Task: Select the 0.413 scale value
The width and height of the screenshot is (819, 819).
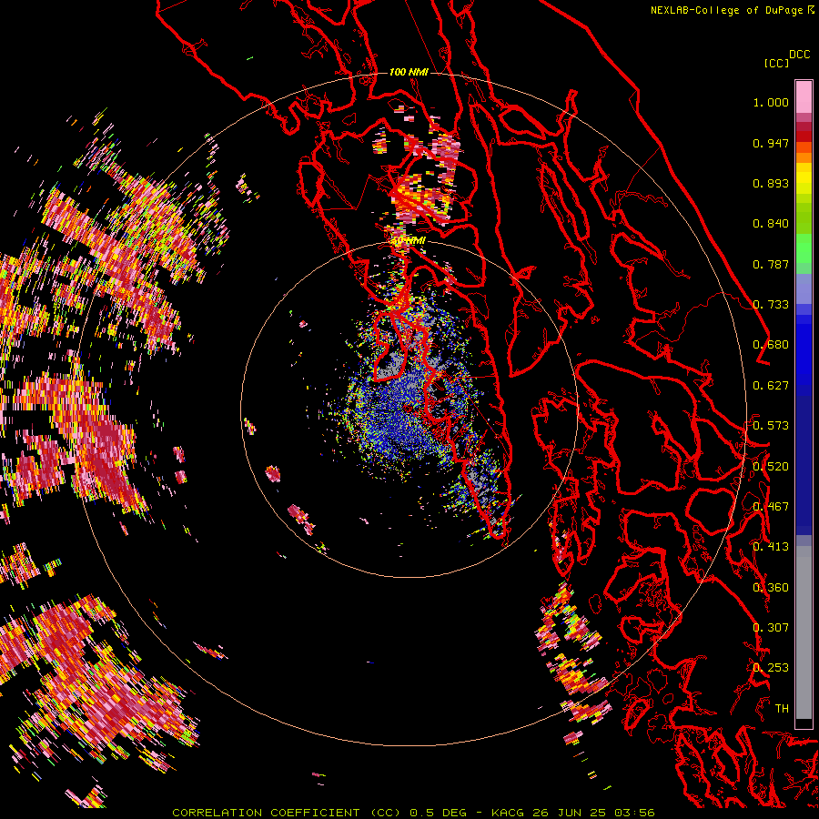Action: coord(771,547)
